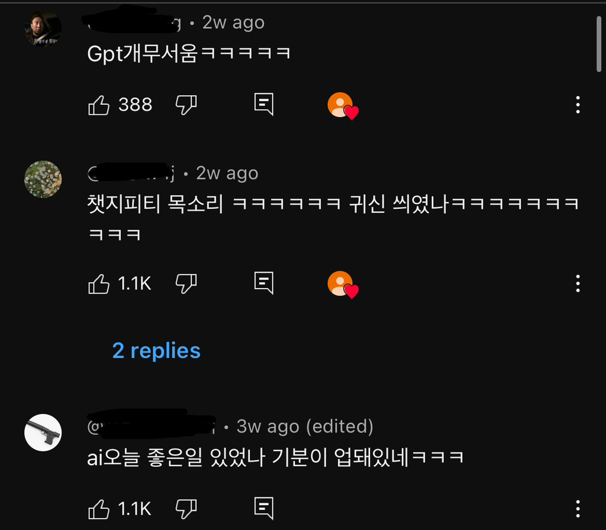Like the "Gpt개무서움" comment
The width and height of the screenshot is (606, 530).
101,104
